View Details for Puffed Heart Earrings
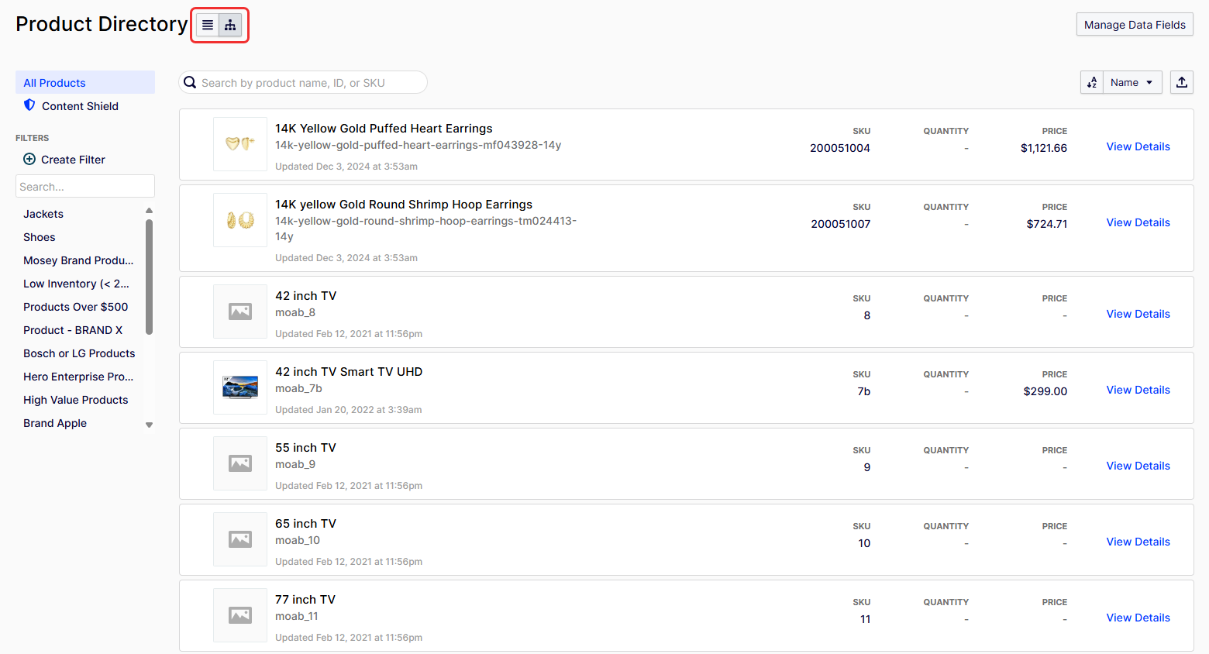The image size is (1209, 654). point(1138,146)
